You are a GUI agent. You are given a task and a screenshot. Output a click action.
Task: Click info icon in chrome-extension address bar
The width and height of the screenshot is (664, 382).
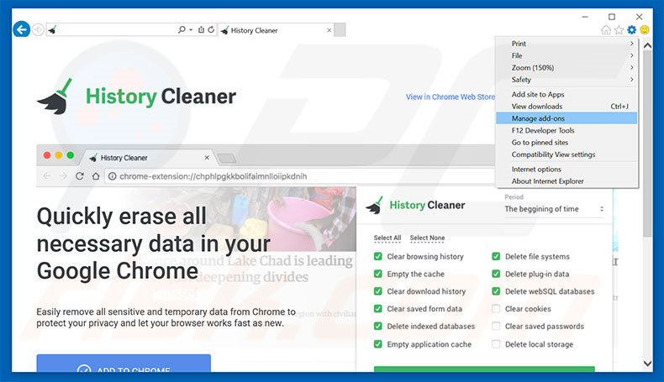pyautogui.click(x=113, y=176)
